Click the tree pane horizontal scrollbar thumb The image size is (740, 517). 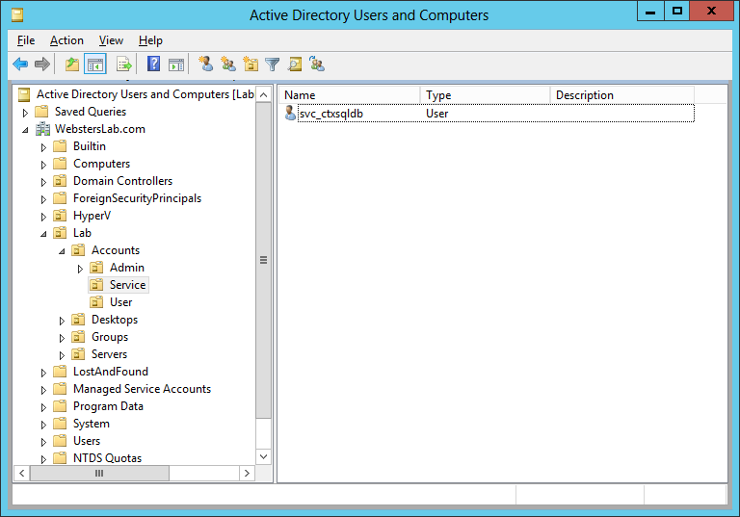click(x=98, y=474)
